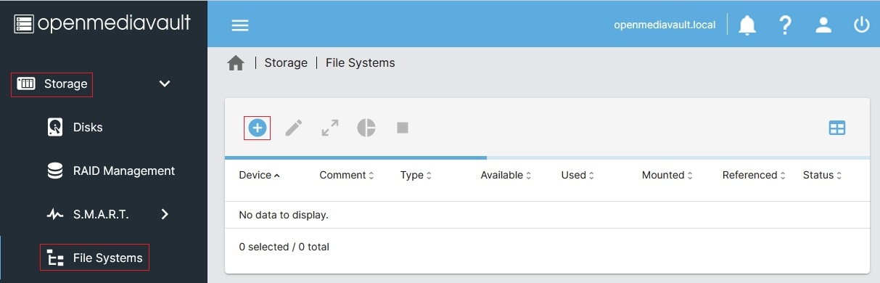This screenshot has height=283, width=880.
Task: Click Storage in the breadcrumb
Action: tap(286, 62)
